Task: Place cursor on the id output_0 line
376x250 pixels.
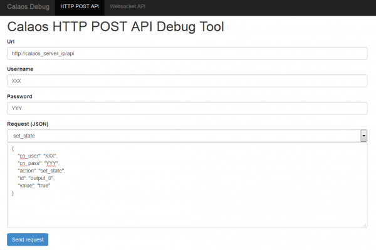Action: 36,178
